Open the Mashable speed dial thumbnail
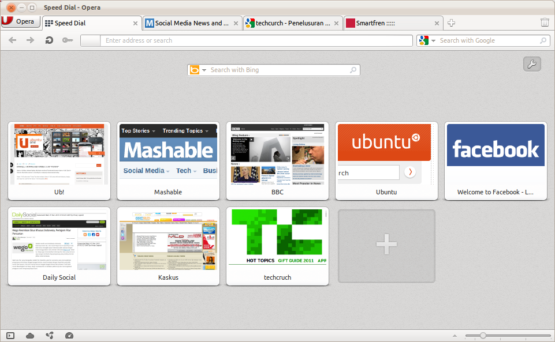This screenshot has width=555, height=342. 168,161
